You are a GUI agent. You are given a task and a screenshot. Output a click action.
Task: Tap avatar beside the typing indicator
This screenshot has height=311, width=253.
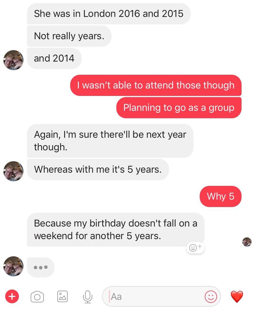[13, 266]
